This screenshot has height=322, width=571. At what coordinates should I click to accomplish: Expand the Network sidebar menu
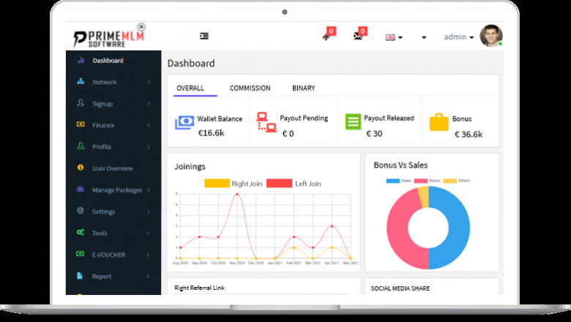pos(104,82)
